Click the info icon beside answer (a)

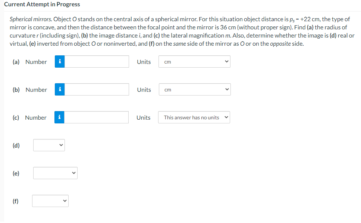tap(60, 61)
